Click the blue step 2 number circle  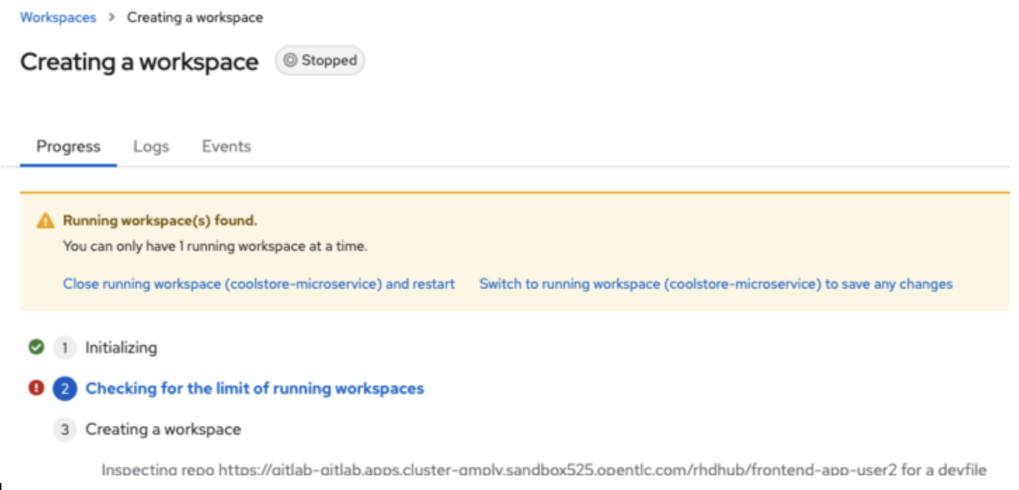65,388
